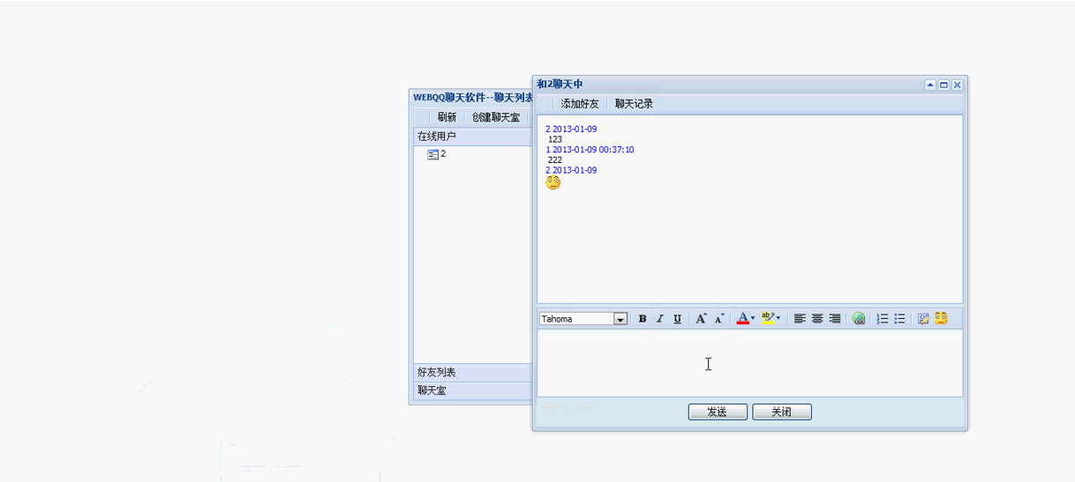Viewport: 1075px width, 482px height.
Task: Click the red font color A icon
Action: point(742,319)
